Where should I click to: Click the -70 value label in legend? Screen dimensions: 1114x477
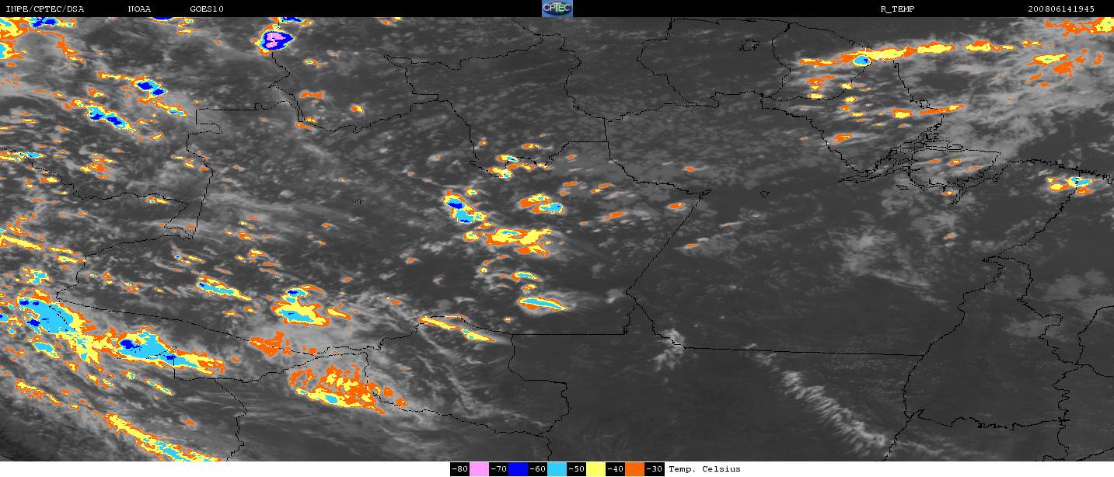click(498, 469)
